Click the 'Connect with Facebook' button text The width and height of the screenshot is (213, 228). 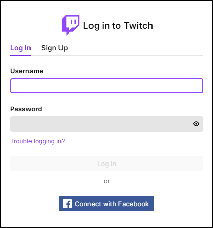coord(112,204)
